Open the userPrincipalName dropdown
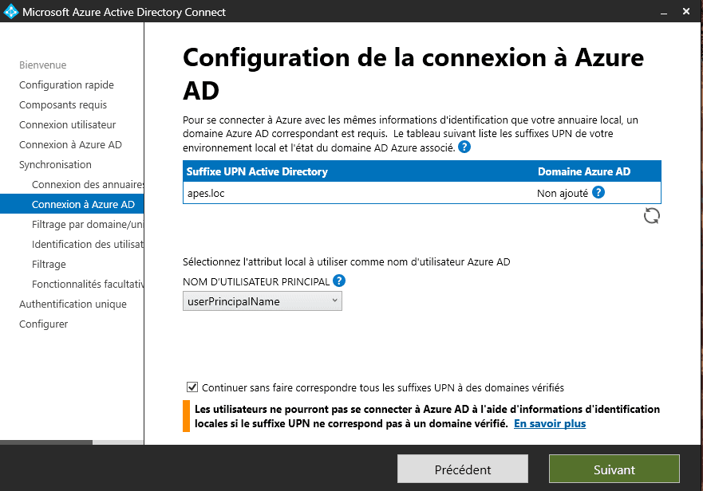Viewport: 703px width, 491px height. tap(263, 300)
